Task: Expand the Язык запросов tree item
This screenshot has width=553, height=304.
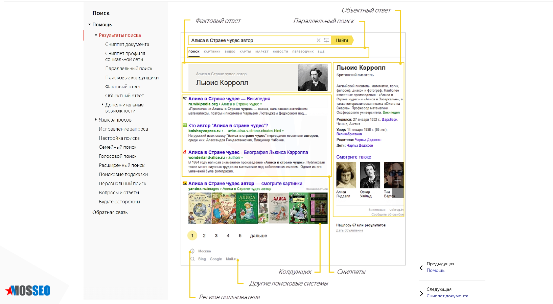Action: coord(96,120)
